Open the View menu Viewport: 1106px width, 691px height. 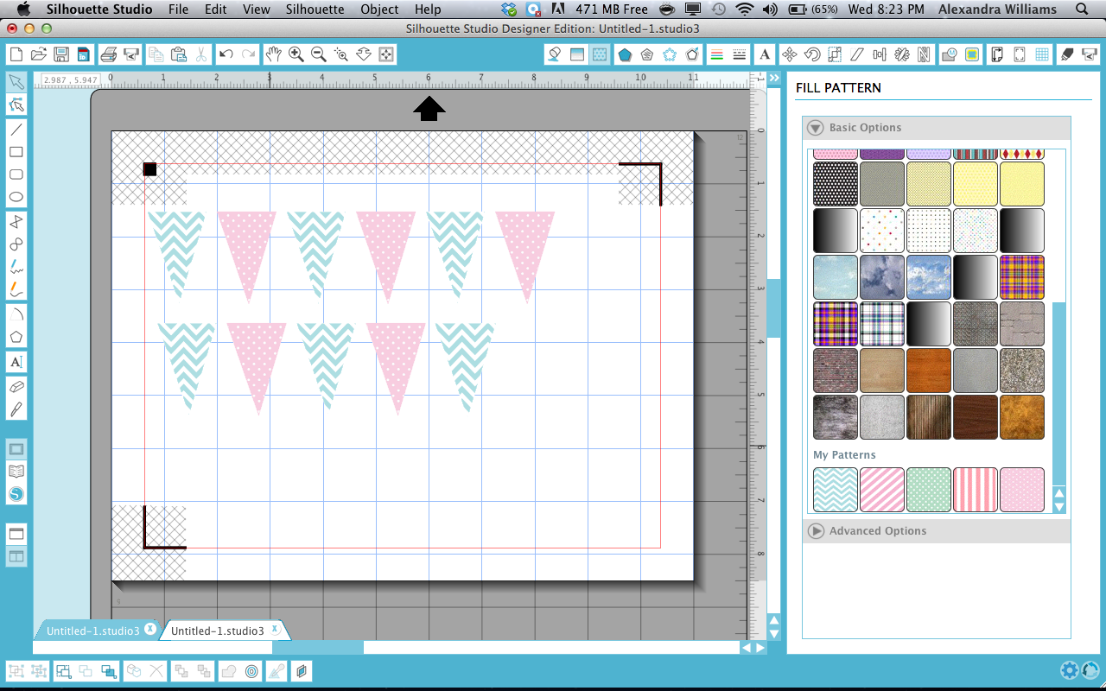(x=257, y=10)
